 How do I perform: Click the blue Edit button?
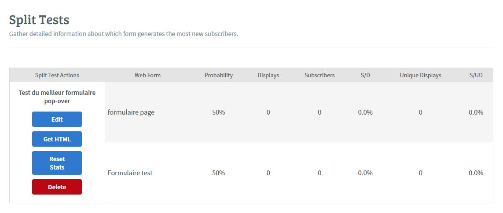click(57, 119)
